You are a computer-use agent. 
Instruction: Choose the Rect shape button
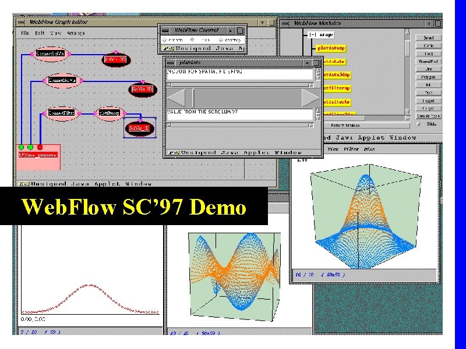[428, 54]
